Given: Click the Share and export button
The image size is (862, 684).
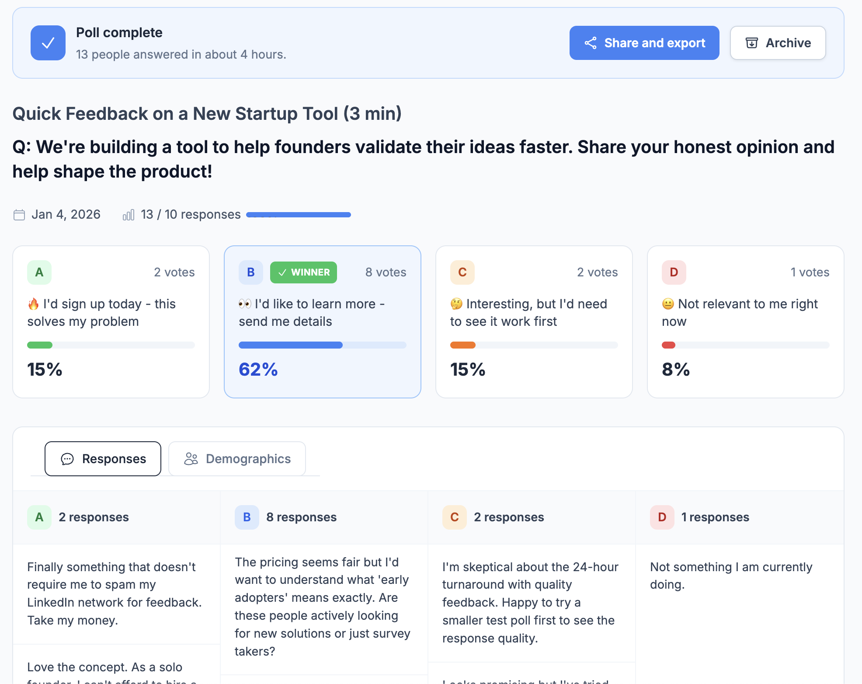Looking at the screenshot, I should (644, 43).
